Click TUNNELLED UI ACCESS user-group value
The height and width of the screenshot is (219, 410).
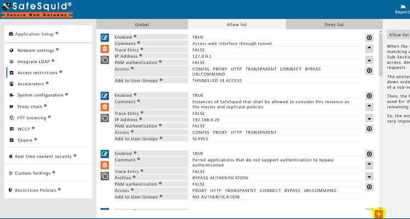tap(217, 80)
